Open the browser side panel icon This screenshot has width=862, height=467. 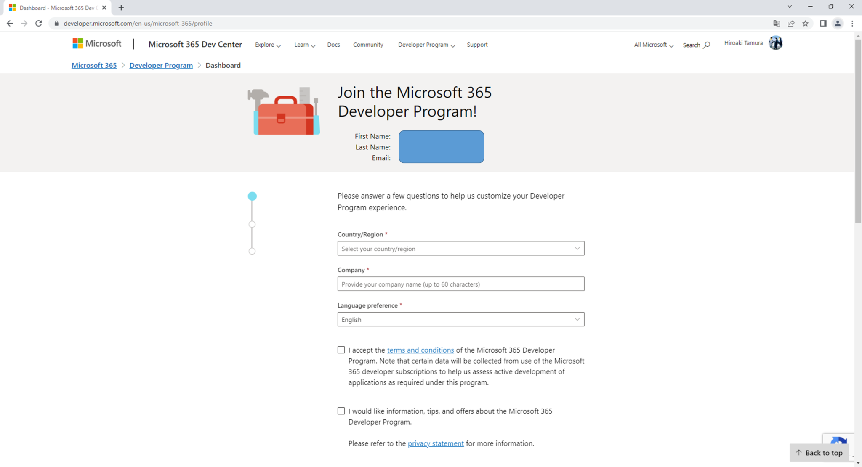pos(822,24)
